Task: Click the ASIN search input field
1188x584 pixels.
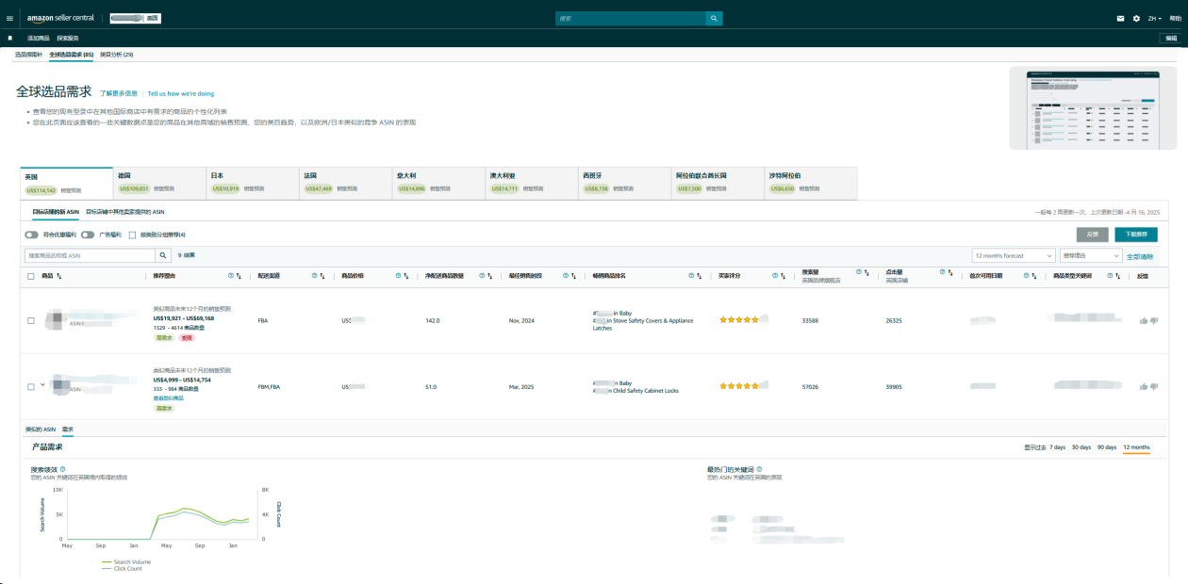Action: pos(89,255)
